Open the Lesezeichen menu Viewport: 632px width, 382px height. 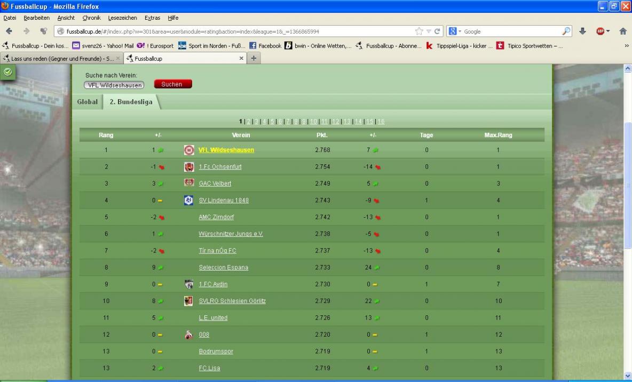(122, 18)
